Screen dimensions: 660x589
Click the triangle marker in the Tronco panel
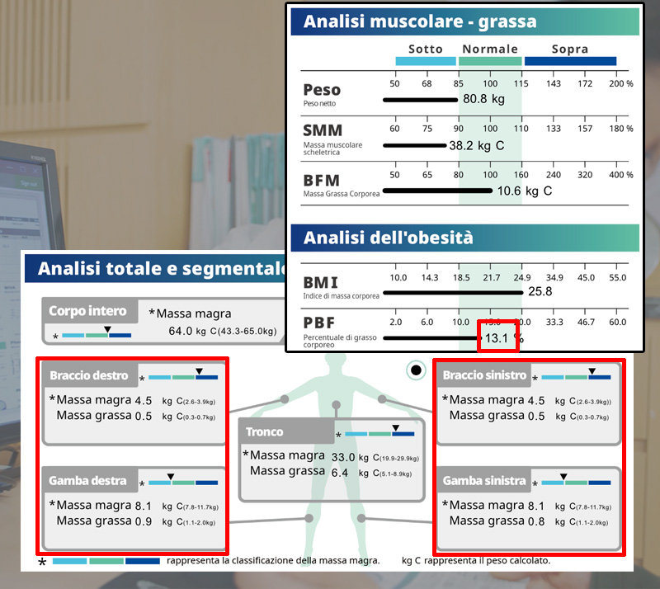click(x=395, y=428)
